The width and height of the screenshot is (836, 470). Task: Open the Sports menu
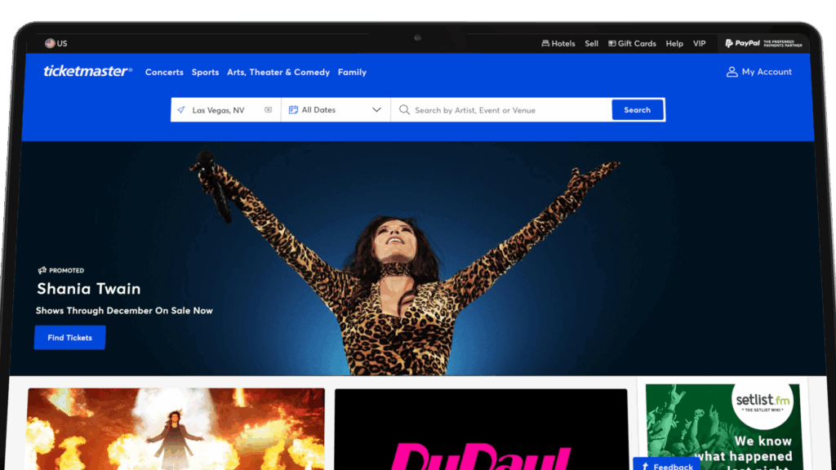coord(205,72)
